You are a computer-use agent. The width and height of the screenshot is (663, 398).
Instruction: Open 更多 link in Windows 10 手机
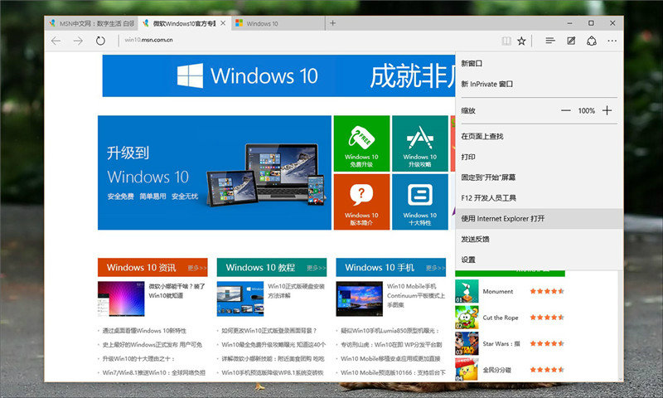pos(435,268)
